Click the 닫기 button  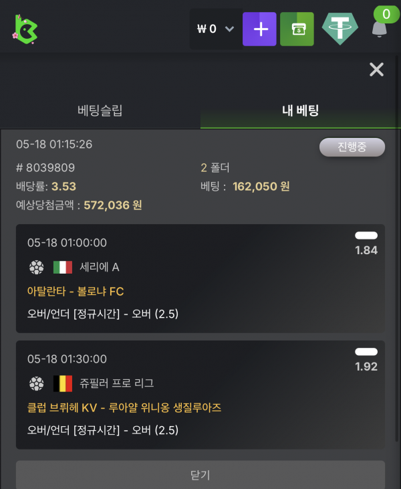pyautogui.click(x=200, y=475)
